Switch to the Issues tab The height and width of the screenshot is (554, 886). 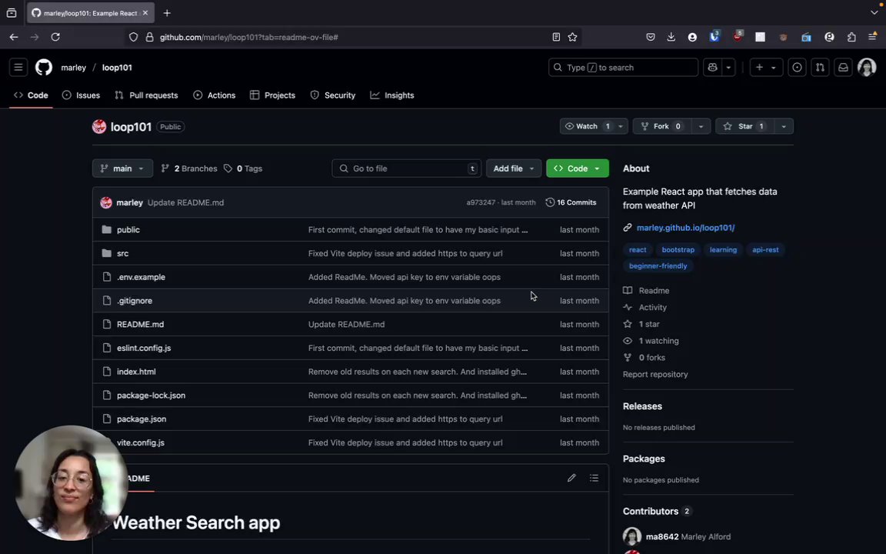(x=82, y=95)
